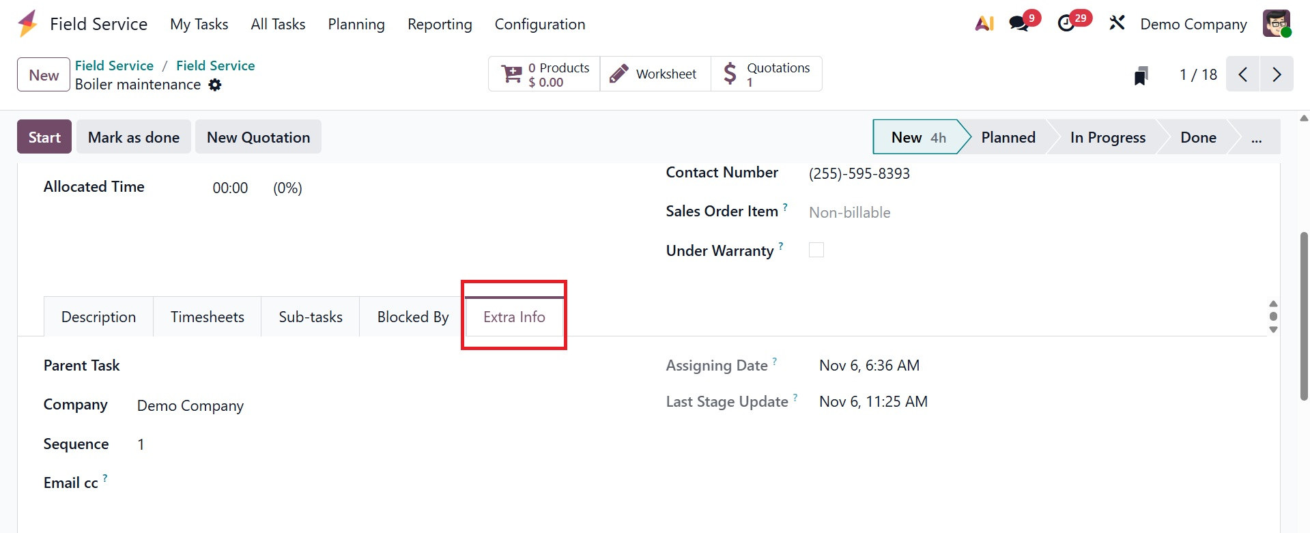Image resolution: width=1310 pixels, height=533 pixels.
Task: Toggle the Under Warranty checkbox
Action: coord(816,250)
